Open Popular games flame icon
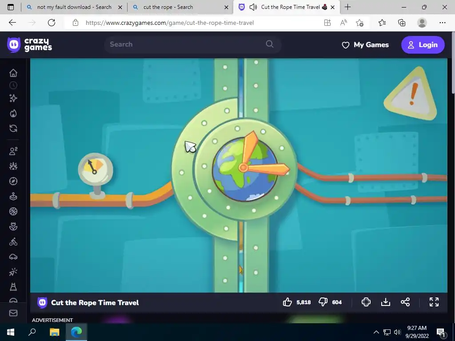 pos(13,113)
